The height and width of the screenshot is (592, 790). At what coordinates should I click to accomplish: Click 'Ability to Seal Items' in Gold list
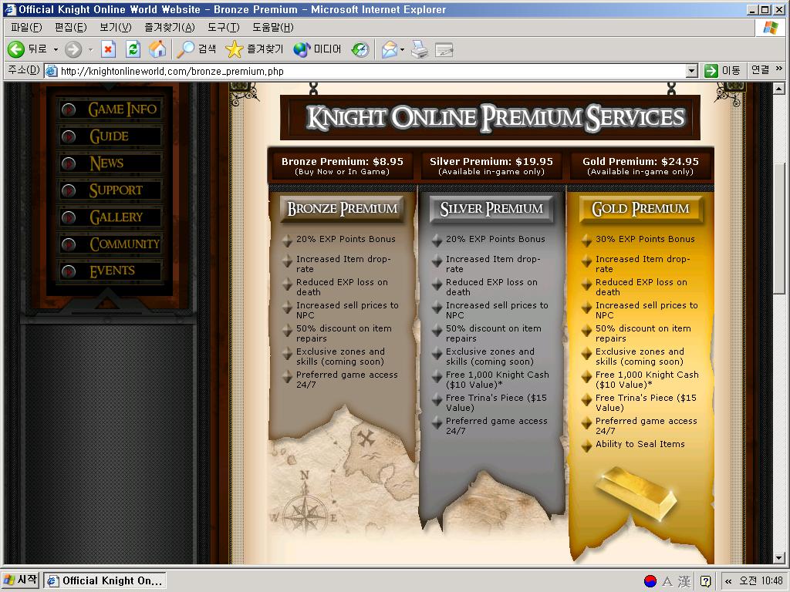[640, 444]
